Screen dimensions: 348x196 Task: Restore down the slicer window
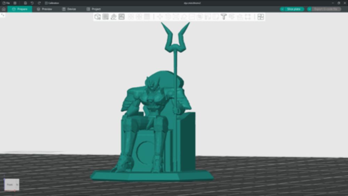(x=339, y=3)
